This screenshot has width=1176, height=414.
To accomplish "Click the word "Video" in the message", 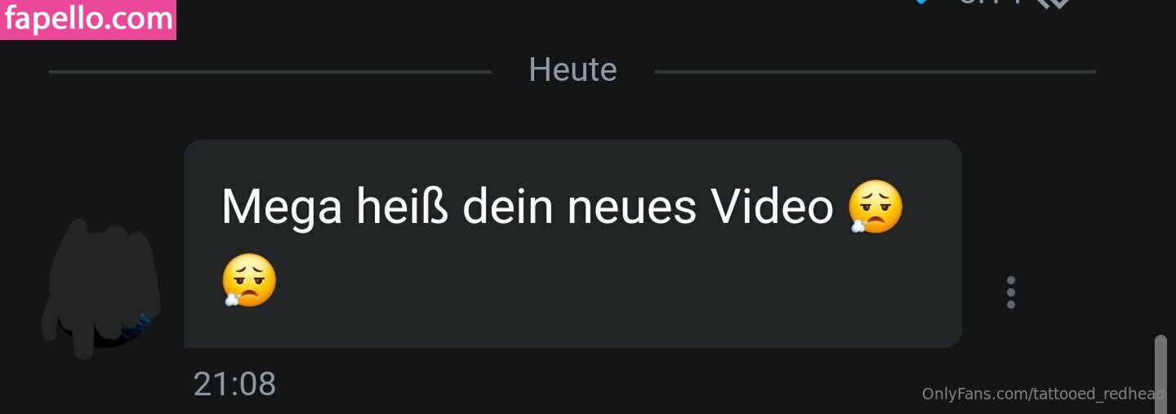I will pos(772,207).
